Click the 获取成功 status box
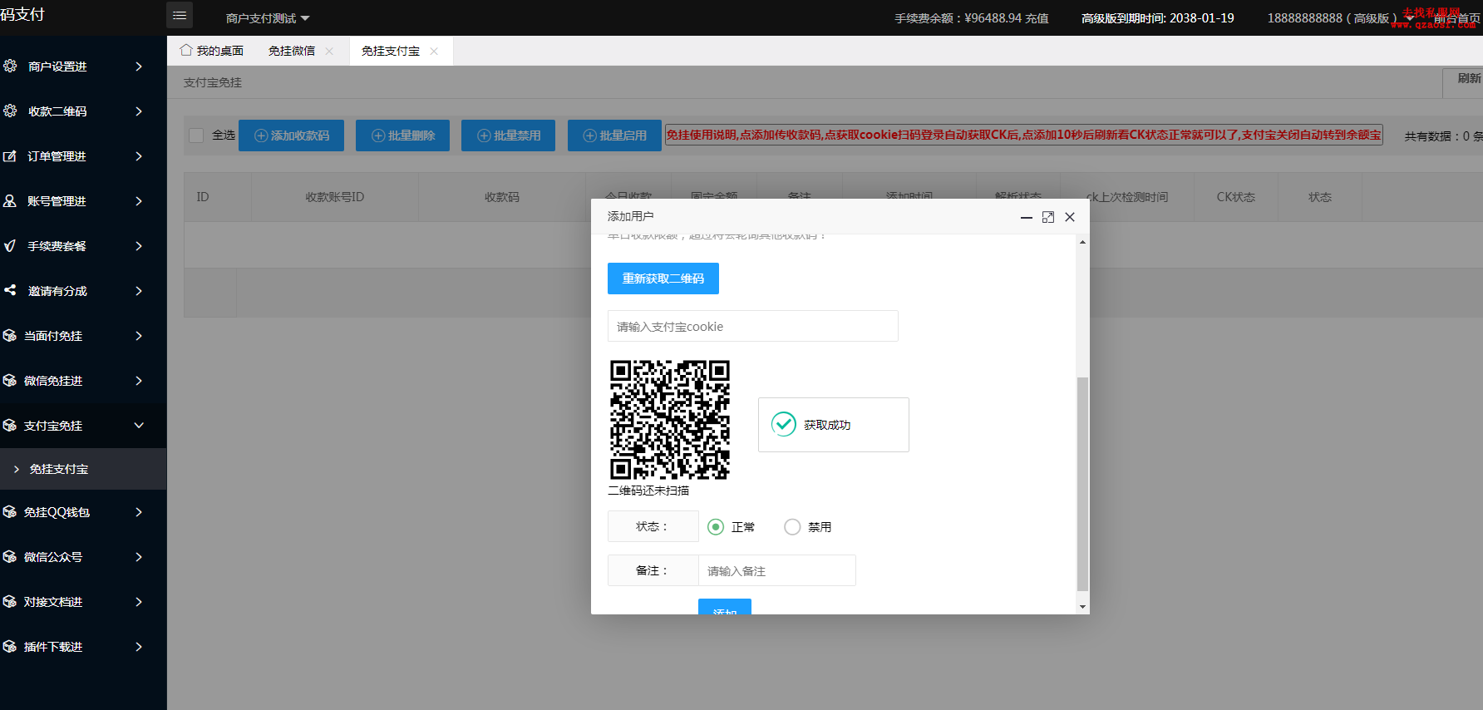1483x710 pixels. (x=834, y=425)
